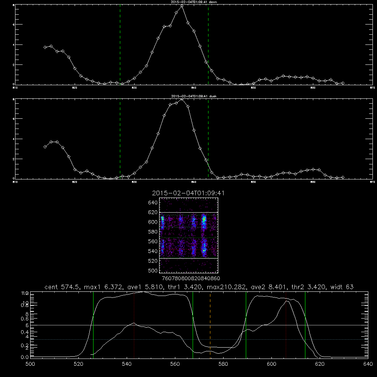The height and width of the screenshot is (377, 377).
Task: Click red dotted line near 606 in bottom plot
Action: click(286, 325)
